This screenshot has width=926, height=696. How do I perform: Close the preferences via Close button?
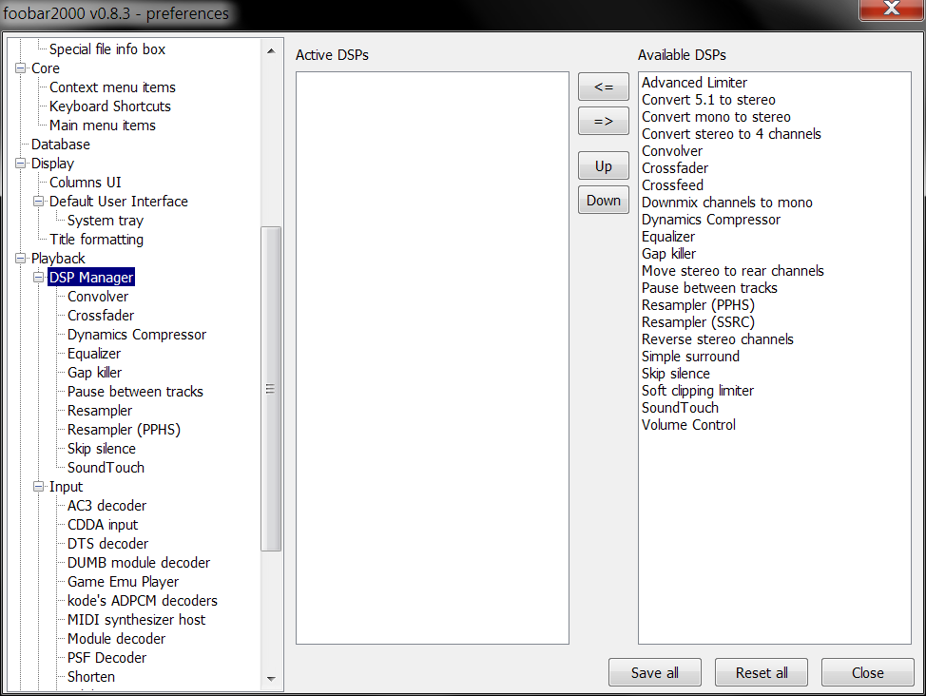(x=867, y=672)
